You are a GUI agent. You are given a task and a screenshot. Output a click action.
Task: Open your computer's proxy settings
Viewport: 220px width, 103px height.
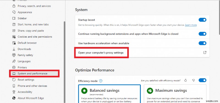coord(101,53)
